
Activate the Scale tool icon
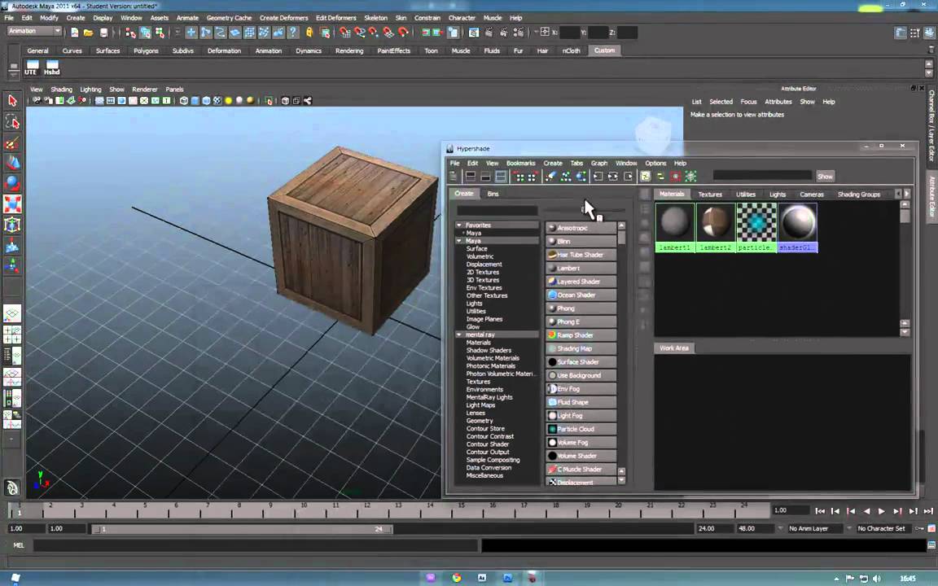(x=12, y=204)
